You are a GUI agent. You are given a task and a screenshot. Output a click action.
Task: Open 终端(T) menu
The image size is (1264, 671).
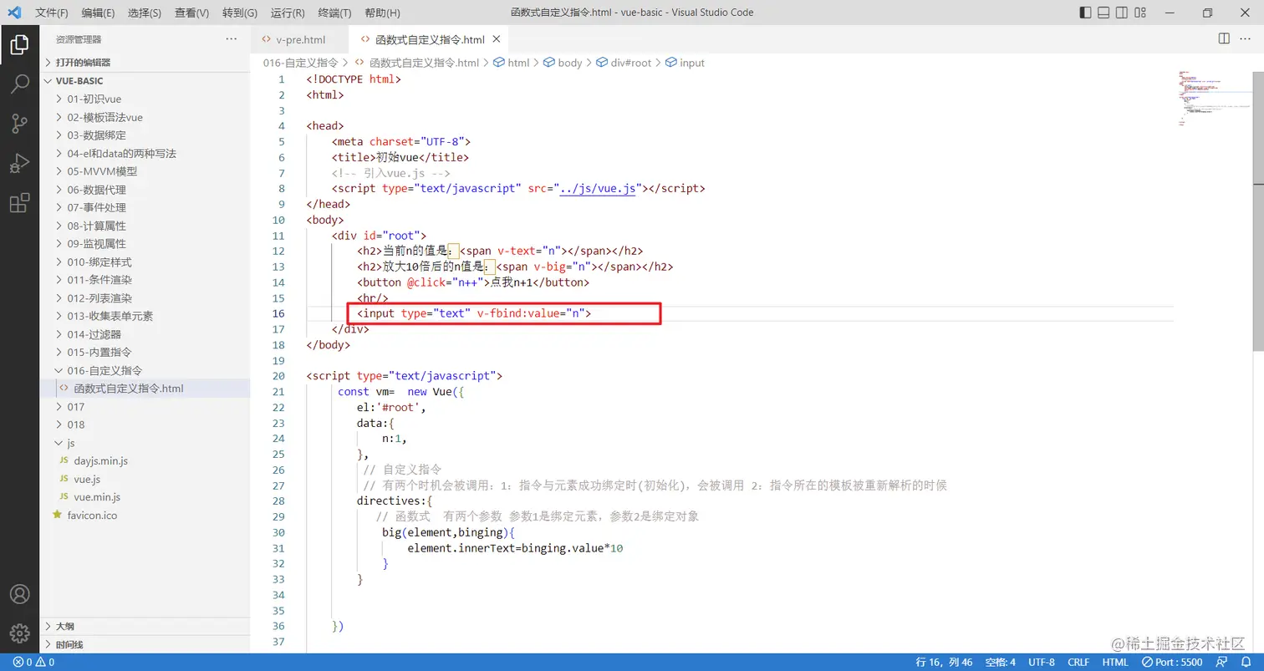point(335,13)
